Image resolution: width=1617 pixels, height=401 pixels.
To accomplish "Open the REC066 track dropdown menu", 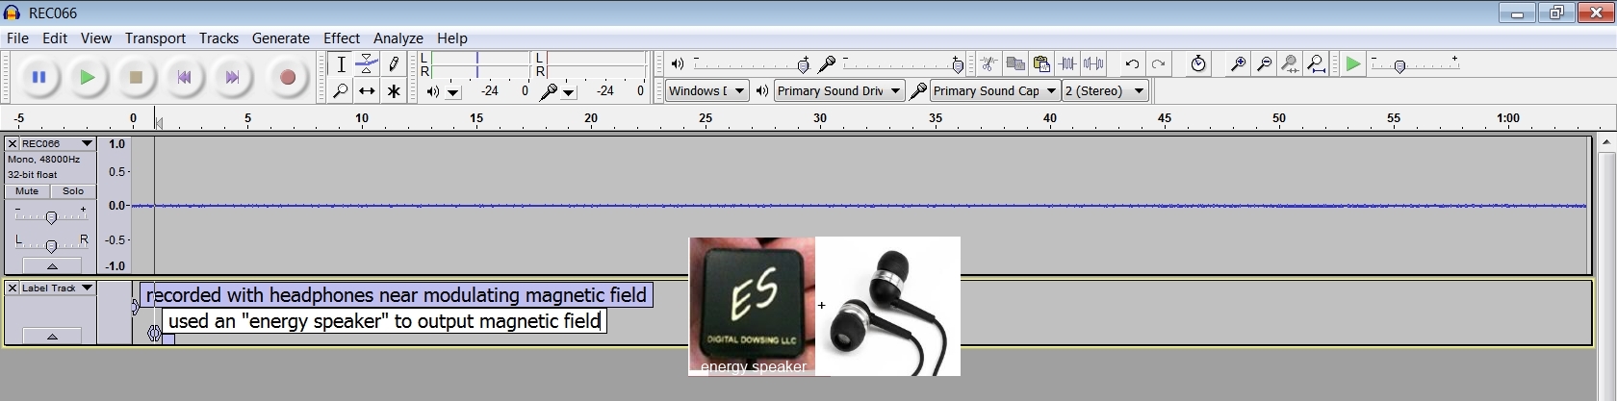I will pos(87,143).
